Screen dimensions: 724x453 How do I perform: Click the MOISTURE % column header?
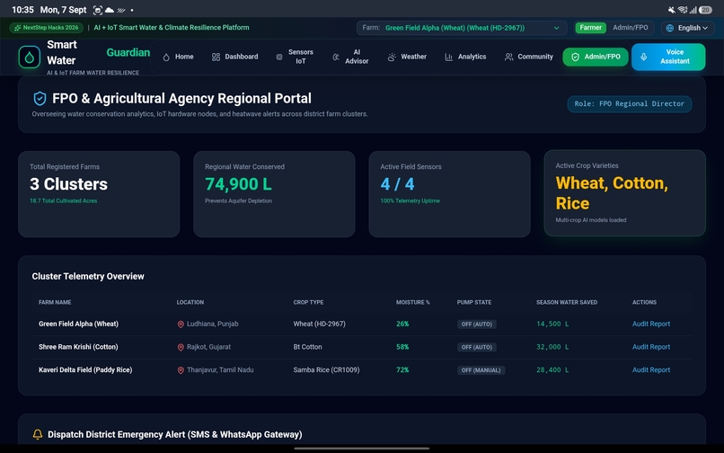(413, 302)
